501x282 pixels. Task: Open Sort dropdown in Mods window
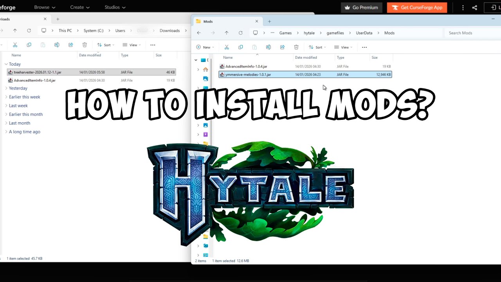tap(317, 47)
